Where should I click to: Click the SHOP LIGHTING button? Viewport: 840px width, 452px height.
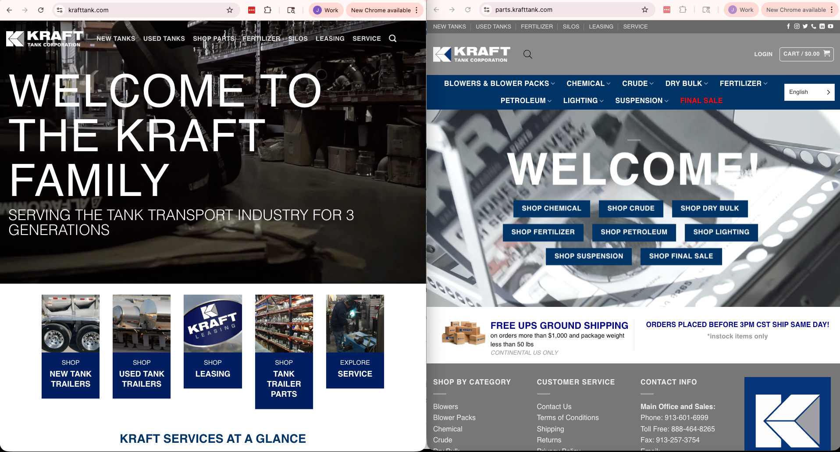pos(721,232)
